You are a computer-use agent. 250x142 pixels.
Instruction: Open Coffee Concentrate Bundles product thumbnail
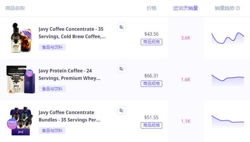point(20,121)
